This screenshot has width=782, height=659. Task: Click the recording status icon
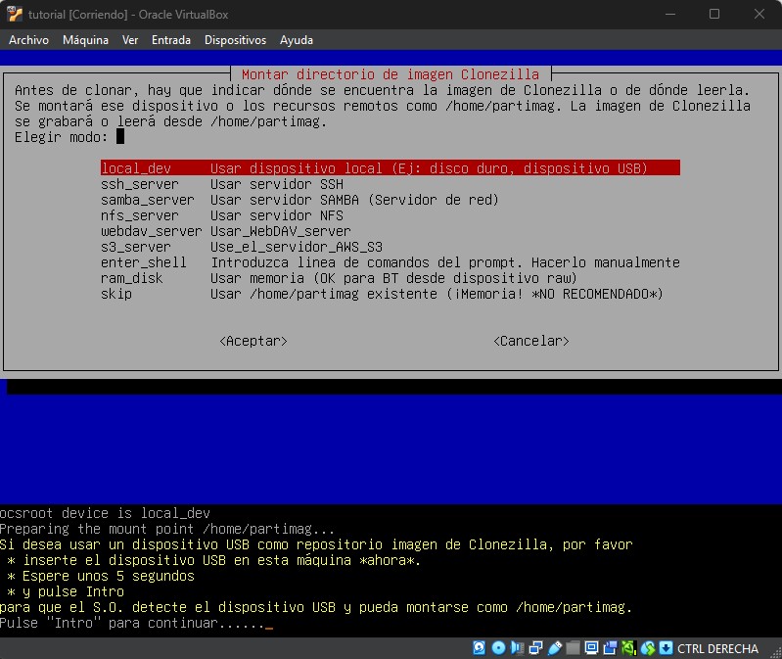point(610,648)
